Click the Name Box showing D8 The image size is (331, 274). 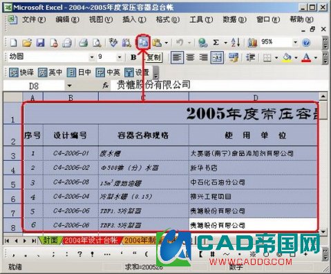[x=34, y=86]
